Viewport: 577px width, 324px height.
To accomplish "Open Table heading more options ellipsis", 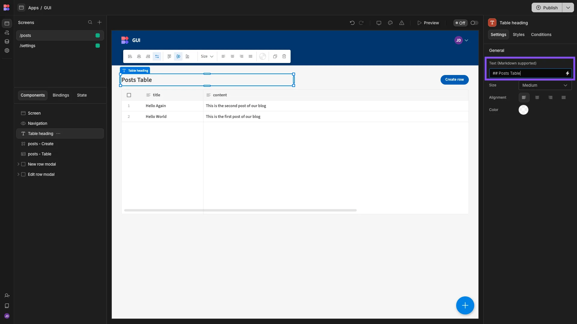I will 58,133.
